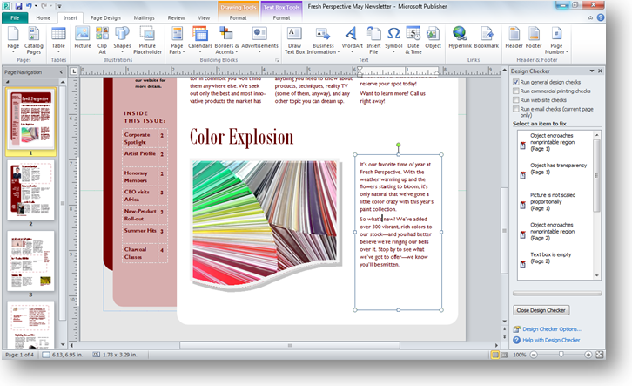
Task: Click Insert File button
Action: (373, 40)
